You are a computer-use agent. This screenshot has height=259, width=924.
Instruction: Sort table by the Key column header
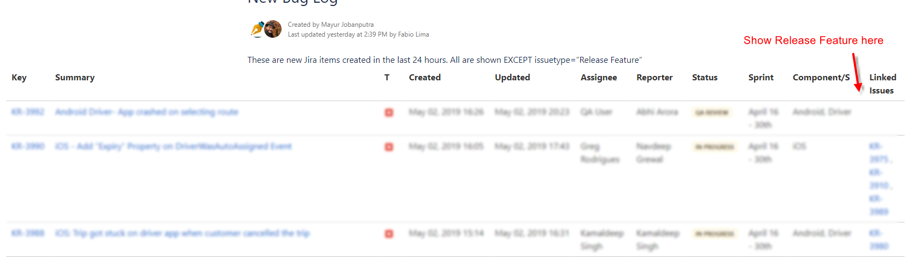19,78
